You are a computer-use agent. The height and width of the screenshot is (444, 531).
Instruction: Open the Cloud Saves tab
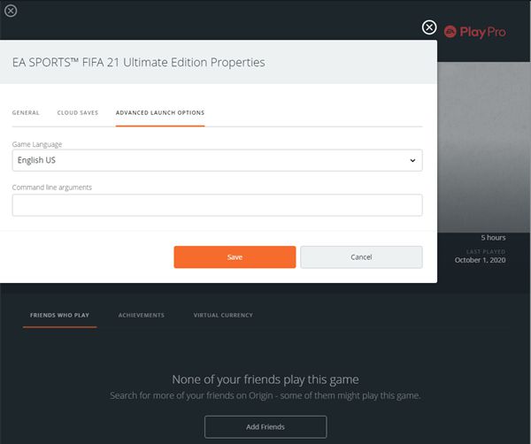[78, 112]
